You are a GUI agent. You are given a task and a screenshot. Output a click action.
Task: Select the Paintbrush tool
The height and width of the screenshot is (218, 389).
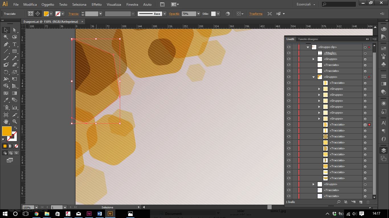click(x=6, y=58)
